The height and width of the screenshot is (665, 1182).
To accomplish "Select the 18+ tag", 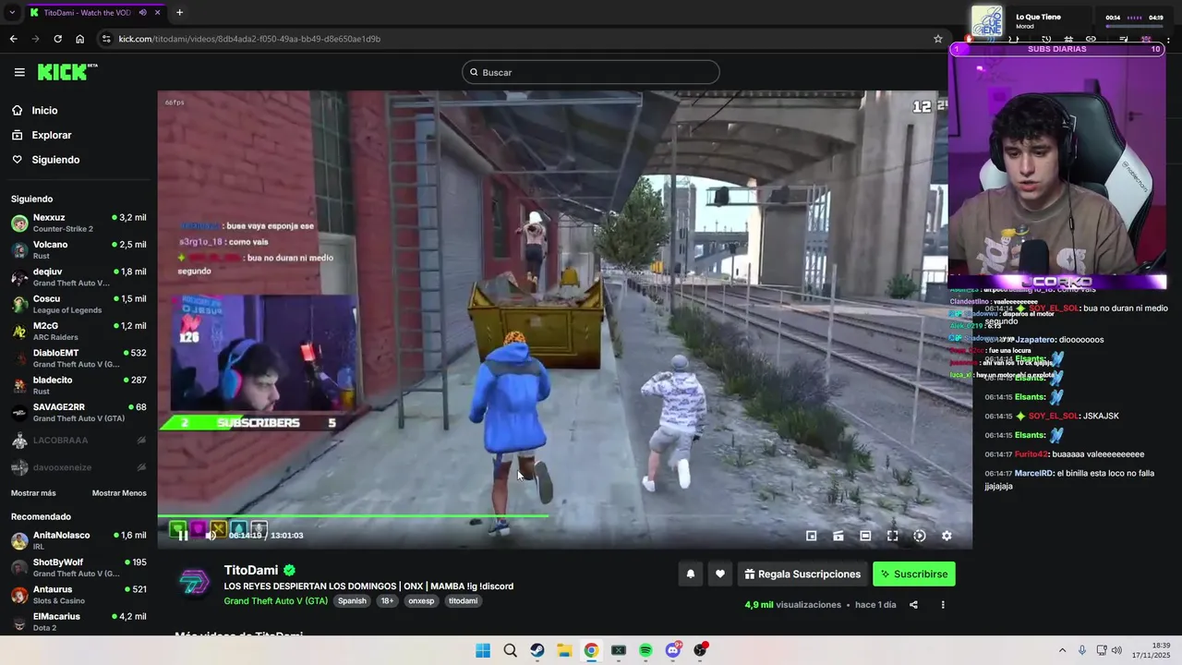I will pyautogui.click(x=387, y=600).
